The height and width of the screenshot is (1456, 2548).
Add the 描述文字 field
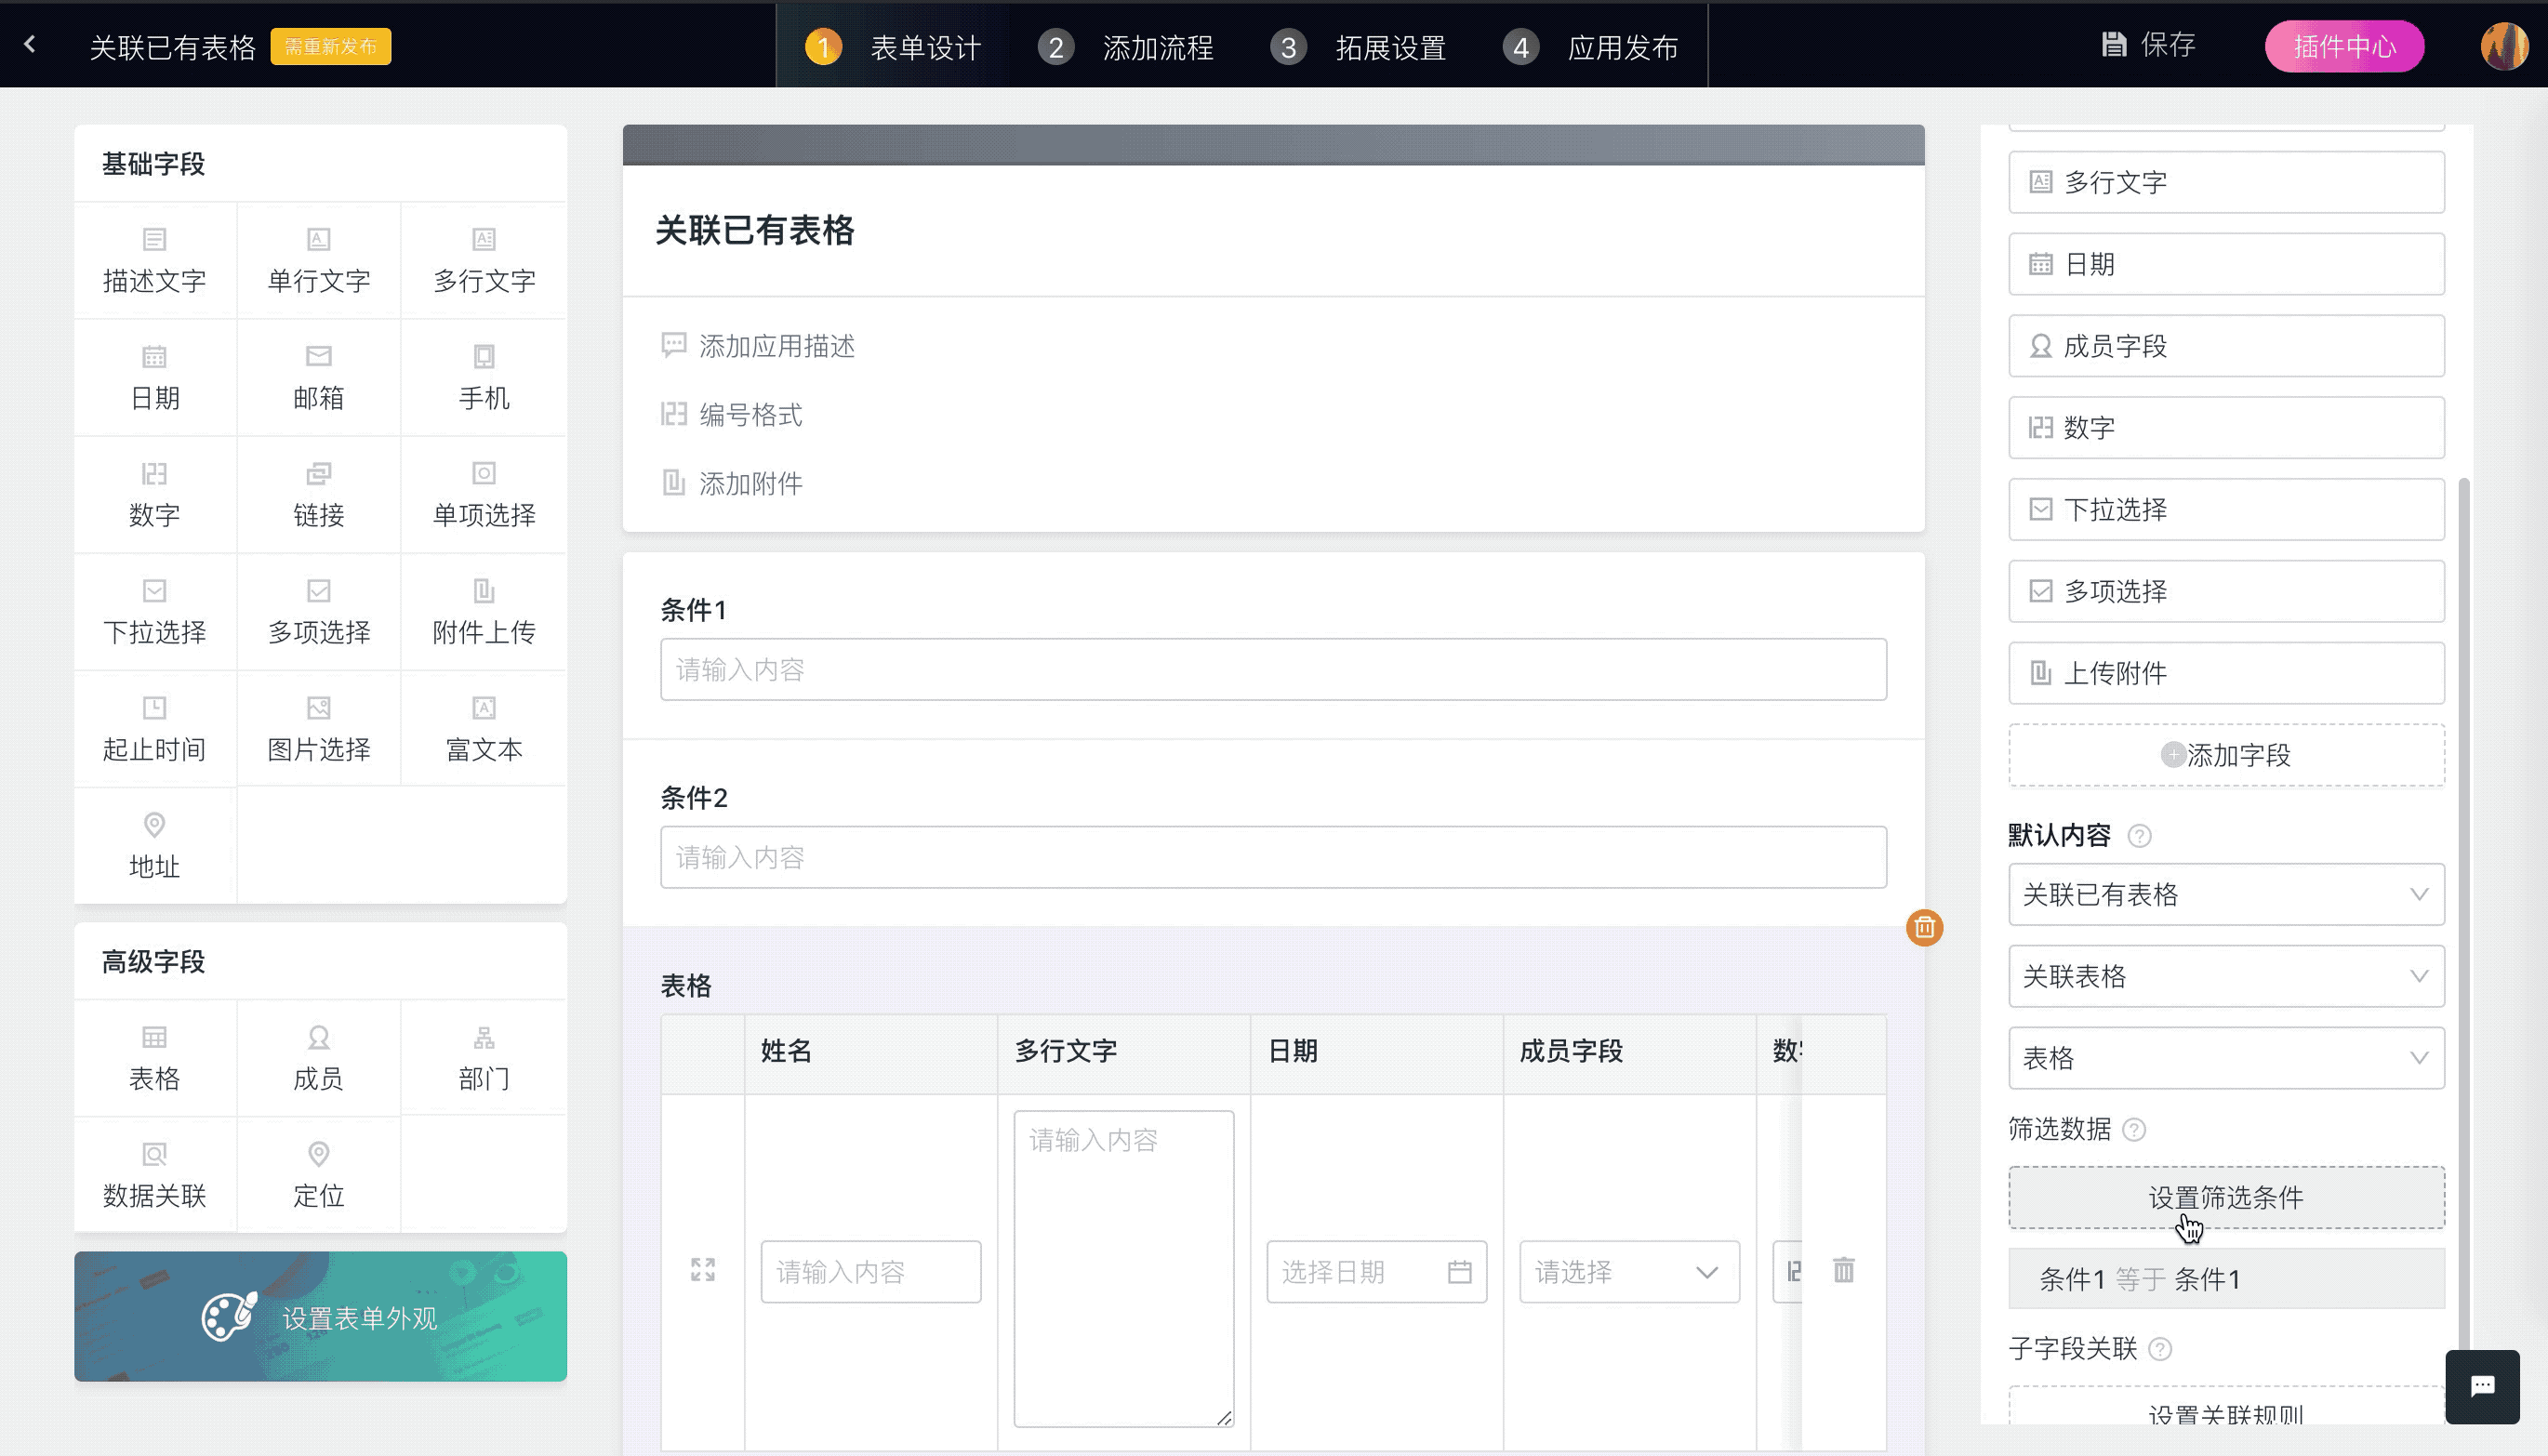pos(154,261)
